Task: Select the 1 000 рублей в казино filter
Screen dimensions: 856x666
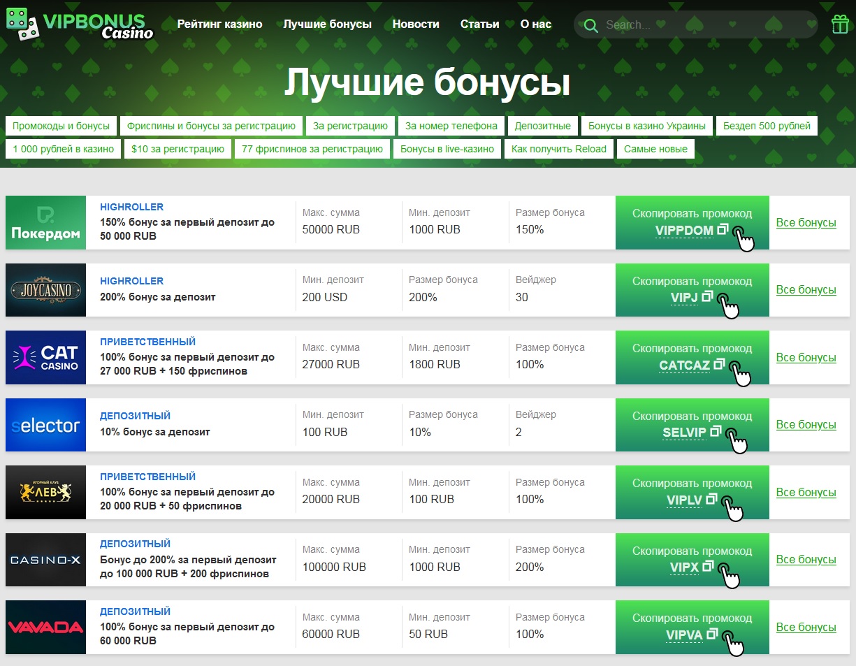Action: 63,149
